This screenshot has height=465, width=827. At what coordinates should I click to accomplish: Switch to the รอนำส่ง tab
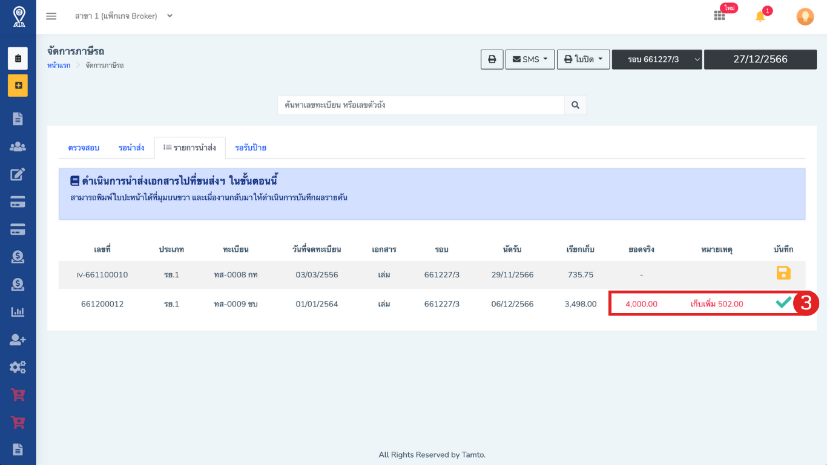[131, 148]
